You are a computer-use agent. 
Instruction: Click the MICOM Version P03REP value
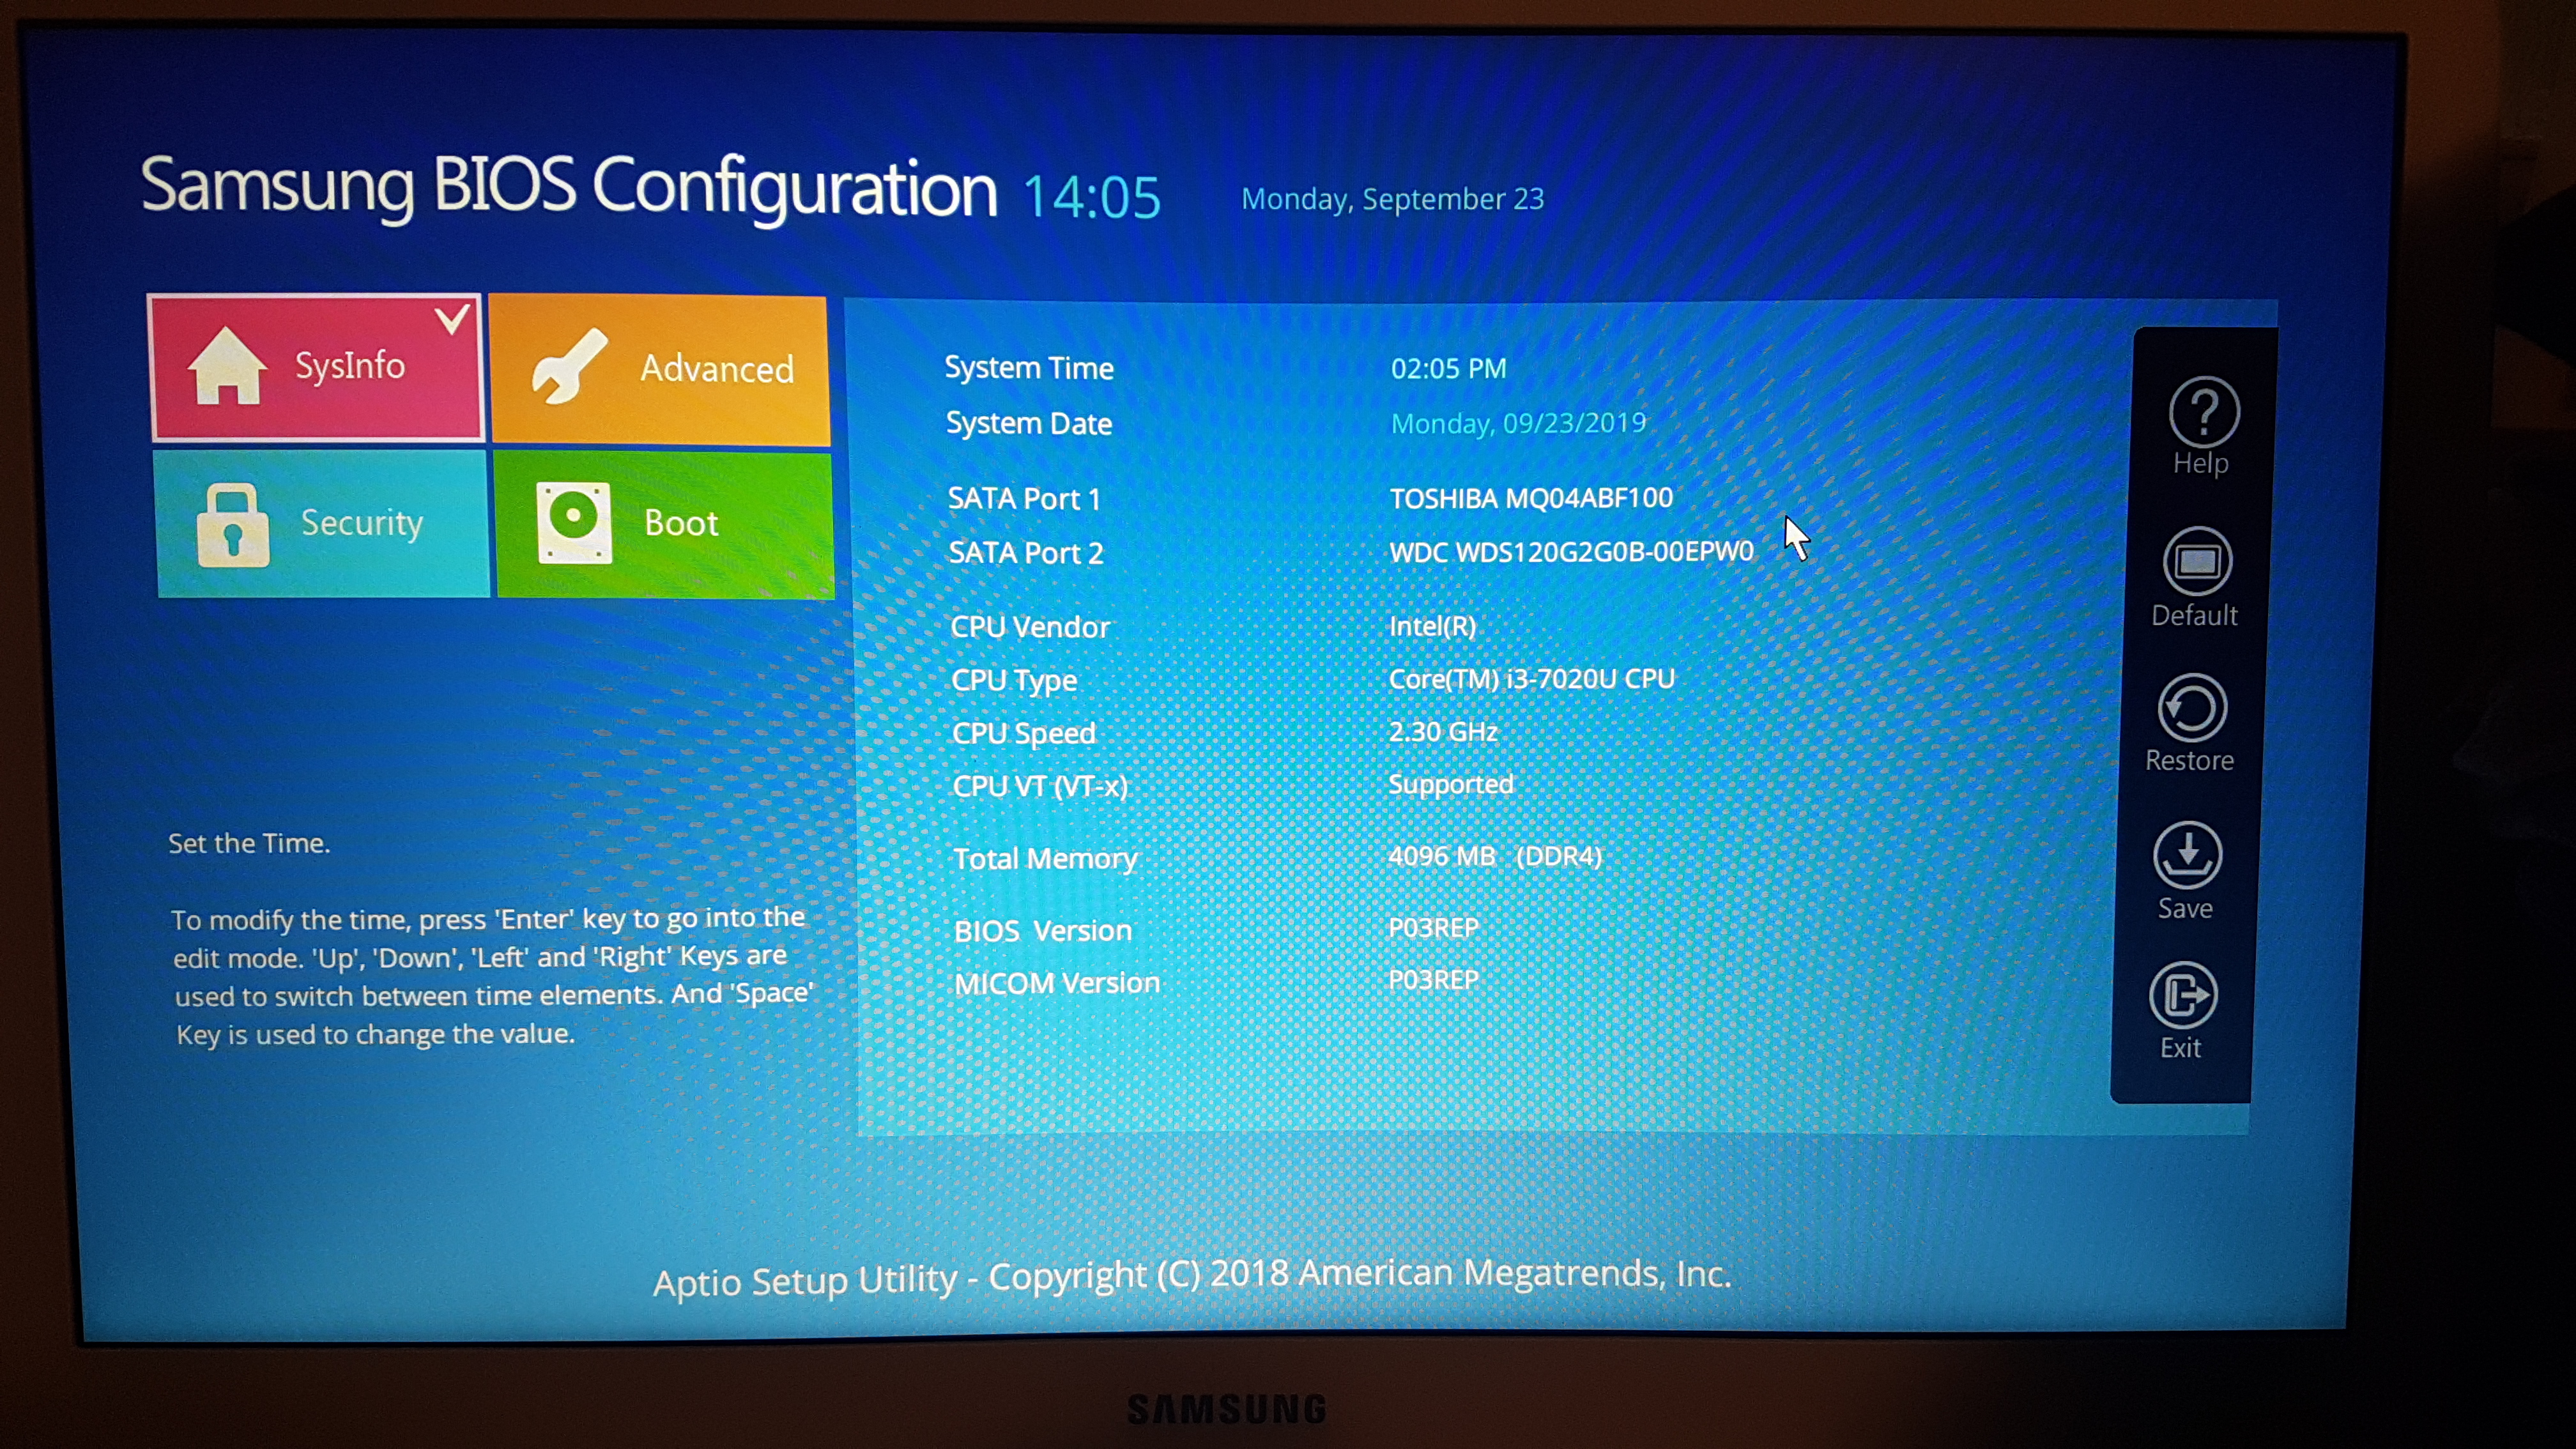[x=1433, y=980]
